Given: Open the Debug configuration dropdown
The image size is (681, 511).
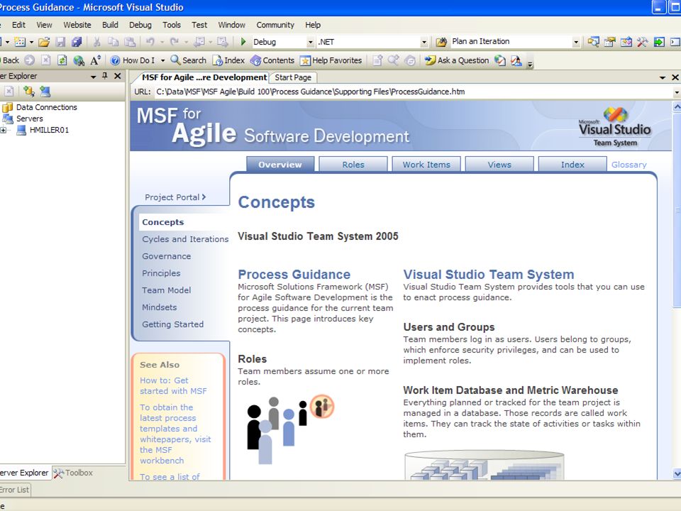Looking at the screenshot, I should (x=310, y=42).
